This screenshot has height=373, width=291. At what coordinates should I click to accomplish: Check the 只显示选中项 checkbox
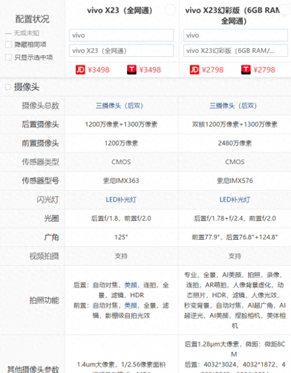tap(9, 57)
